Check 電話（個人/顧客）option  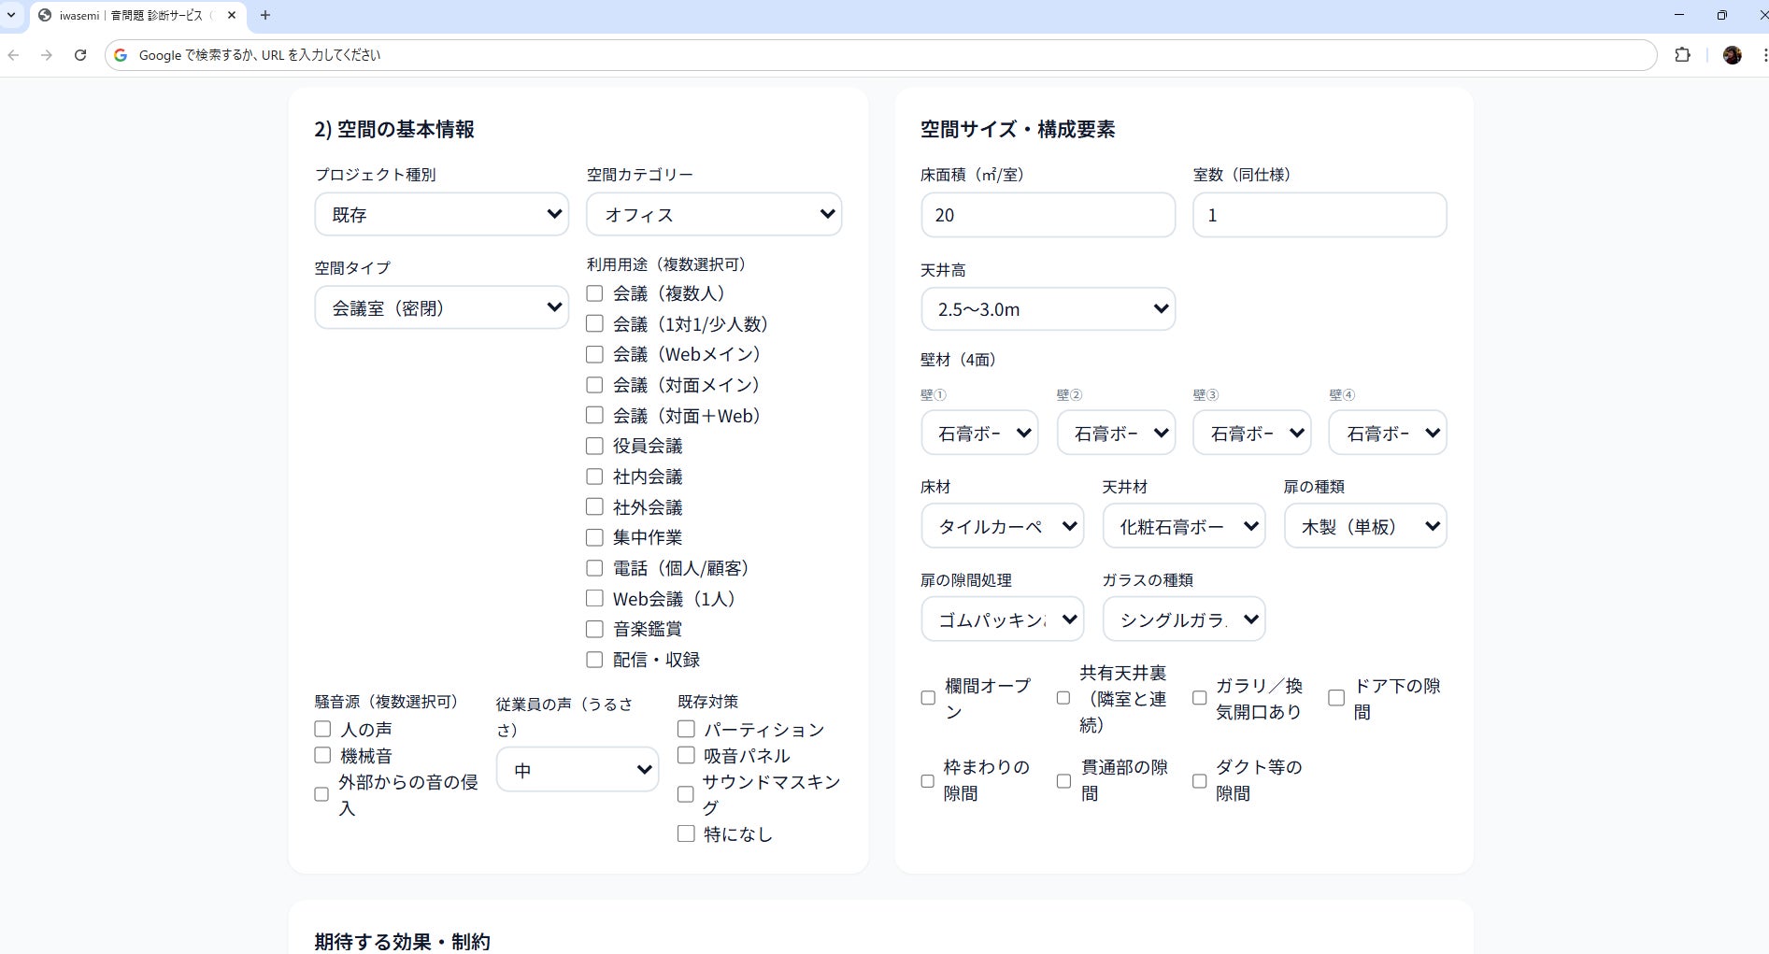594,568
